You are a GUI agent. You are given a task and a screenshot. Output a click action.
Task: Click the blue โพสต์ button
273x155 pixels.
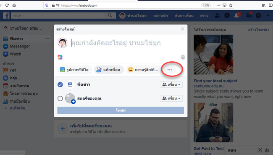coord(121,110)
